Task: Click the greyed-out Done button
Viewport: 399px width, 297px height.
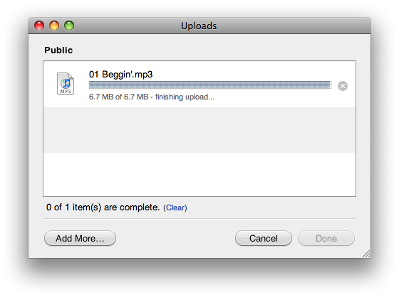Action: (326, 238)
